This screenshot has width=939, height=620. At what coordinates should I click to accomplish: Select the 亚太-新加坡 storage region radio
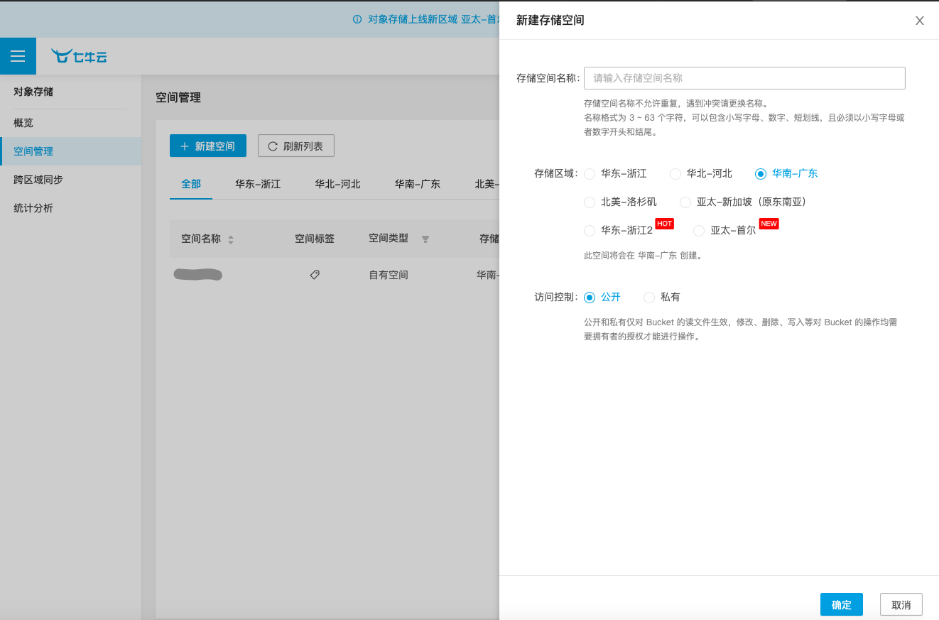pos(685,202)
